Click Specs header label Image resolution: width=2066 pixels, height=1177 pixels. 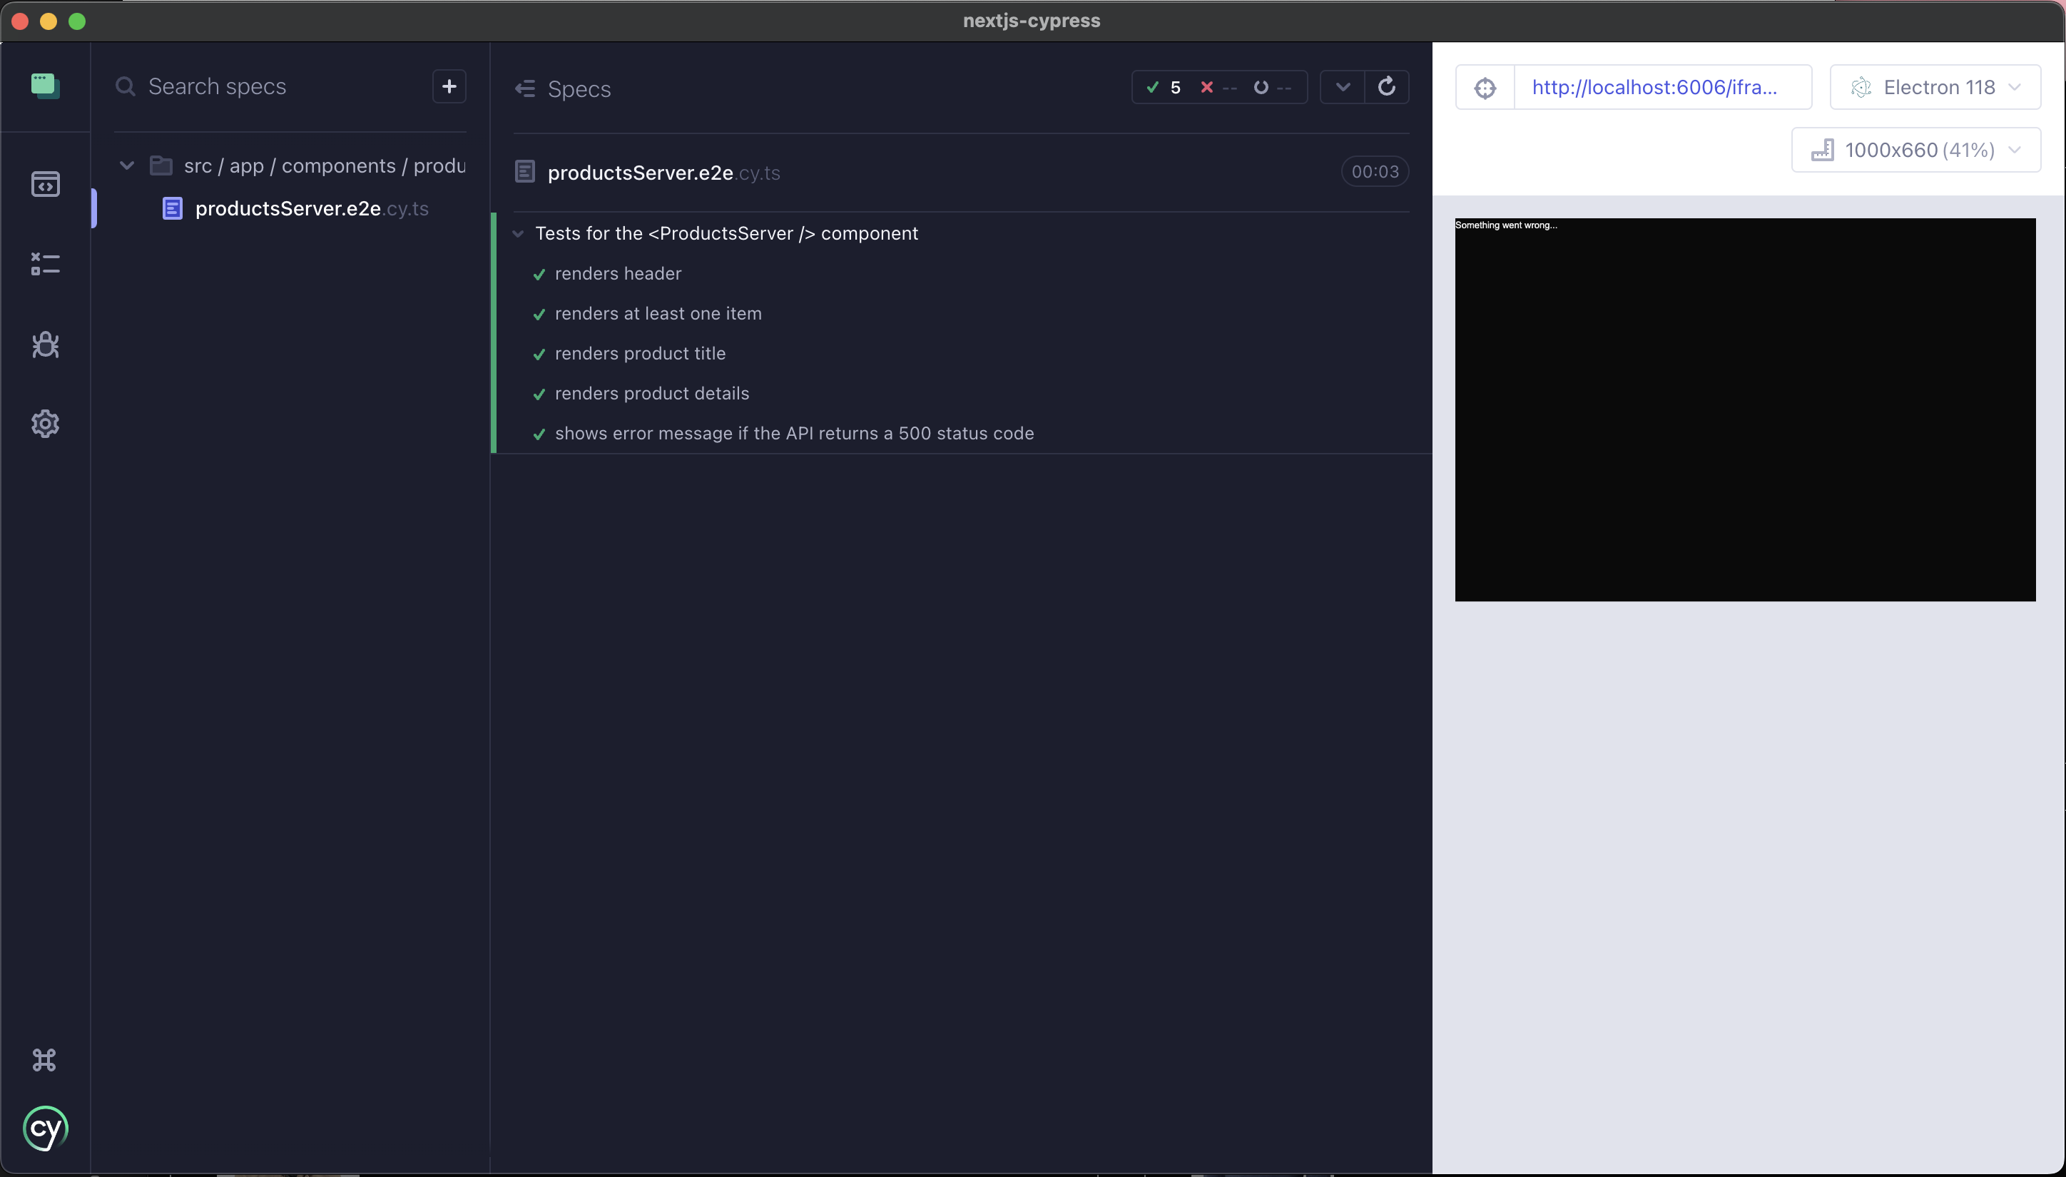(x=579, y=89)
